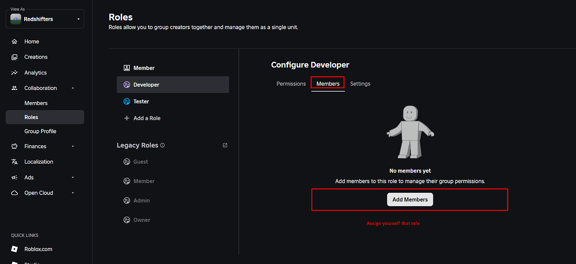Select the Member role text
The image size is (576, 264).
coord(144,68)
